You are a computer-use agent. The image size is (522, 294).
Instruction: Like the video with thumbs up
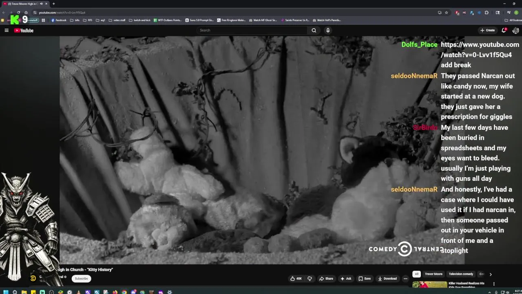(x=296, y=278)
